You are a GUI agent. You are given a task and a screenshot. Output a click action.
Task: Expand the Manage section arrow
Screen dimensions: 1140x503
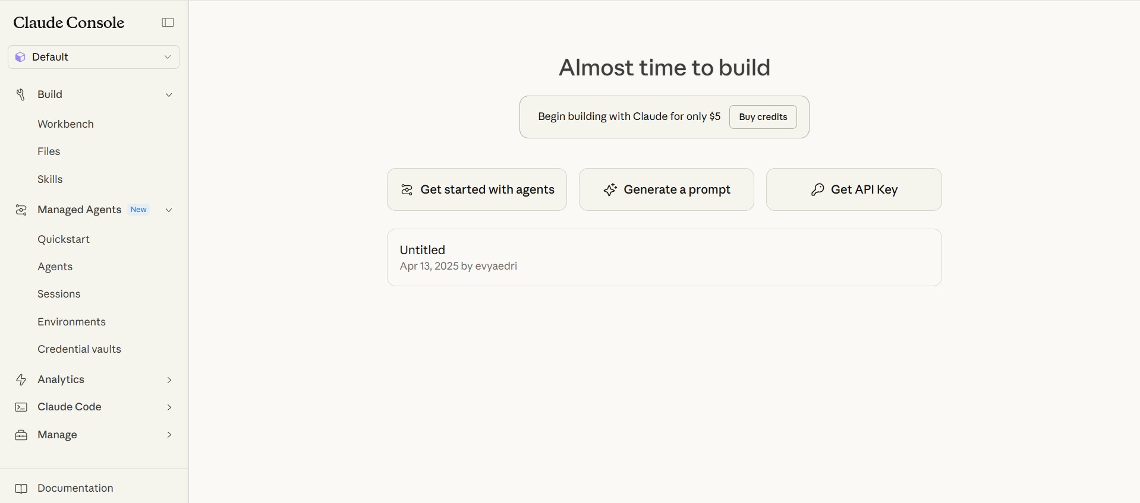(169, 435)
